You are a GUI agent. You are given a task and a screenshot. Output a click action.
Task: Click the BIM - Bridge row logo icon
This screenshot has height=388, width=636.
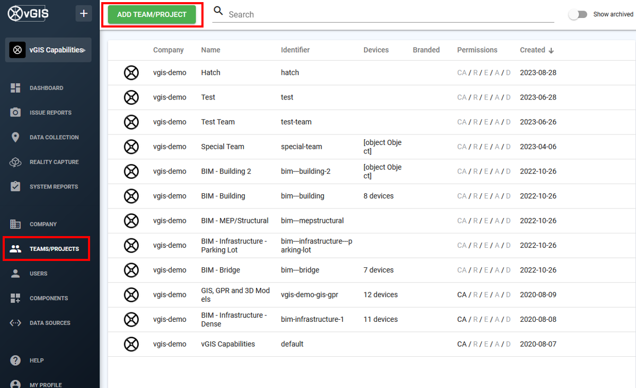(x=131, y=270)
